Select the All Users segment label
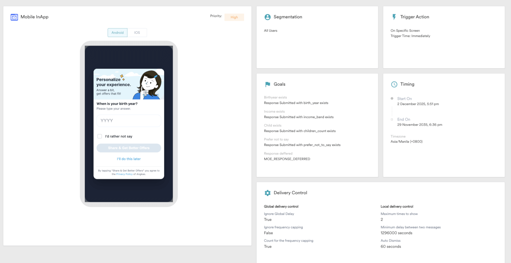This screenshot has height=263, width=511. [x=270, y=30]
